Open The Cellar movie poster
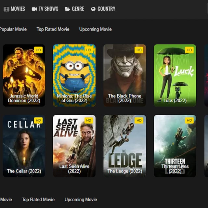208x208 pixels. [x=24, y=146]
